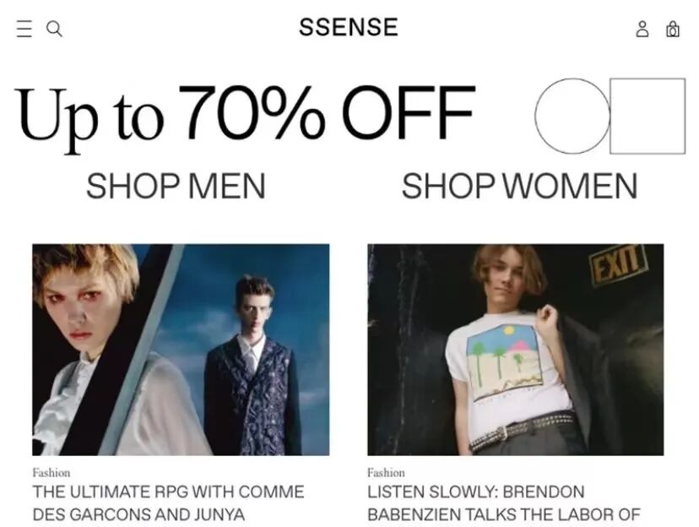Open the Comme des Garcons article image
The image size is (699, 527).
pos(181,350)
